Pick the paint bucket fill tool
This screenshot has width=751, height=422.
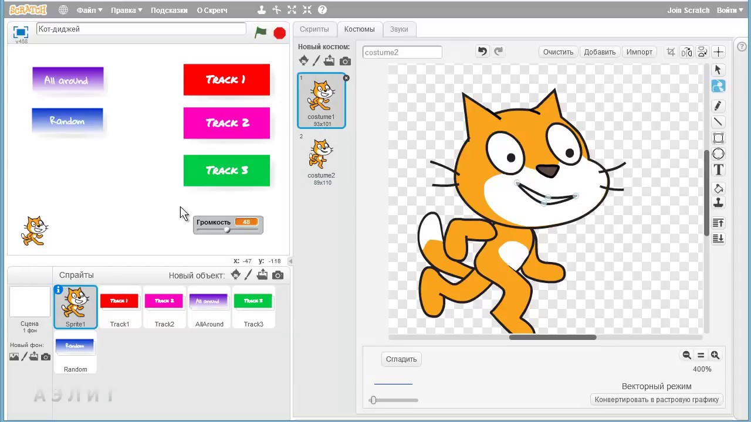point(718,189)
